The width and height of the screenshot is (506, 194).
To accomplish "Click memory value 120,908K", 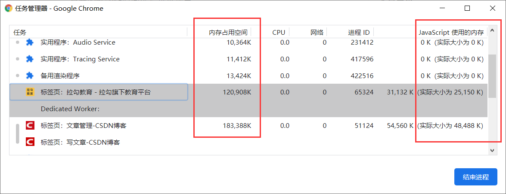I will 237,92.
